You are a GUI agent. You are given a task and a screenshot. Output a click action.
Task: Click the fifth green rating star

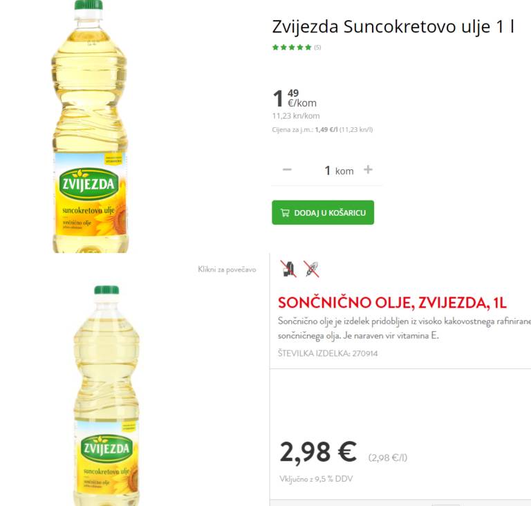[x=308, y=48]
